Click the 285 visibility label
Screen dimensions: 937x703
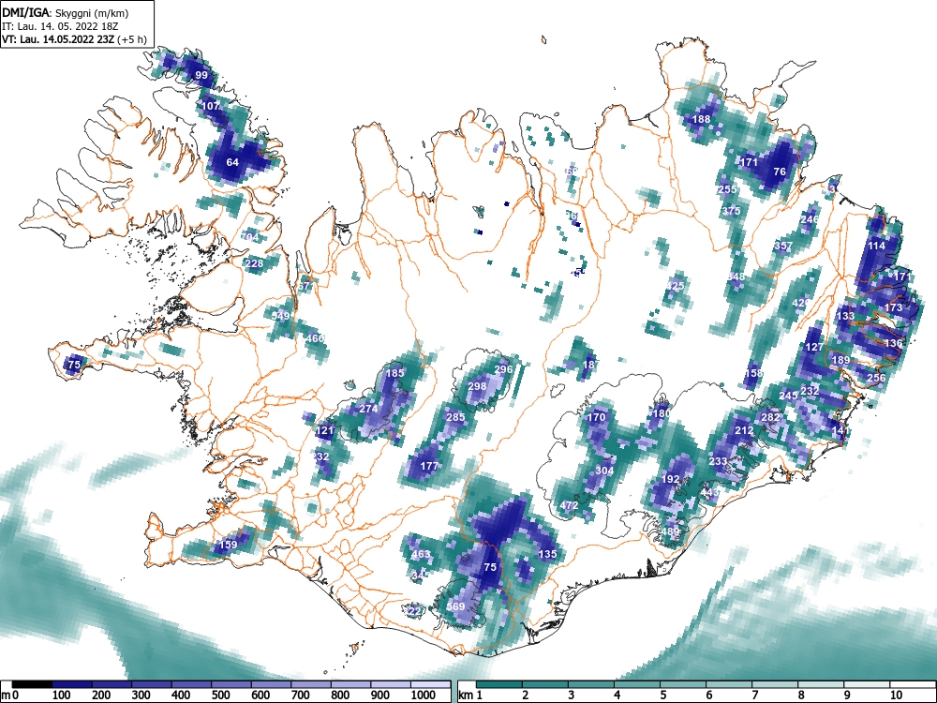456,417
